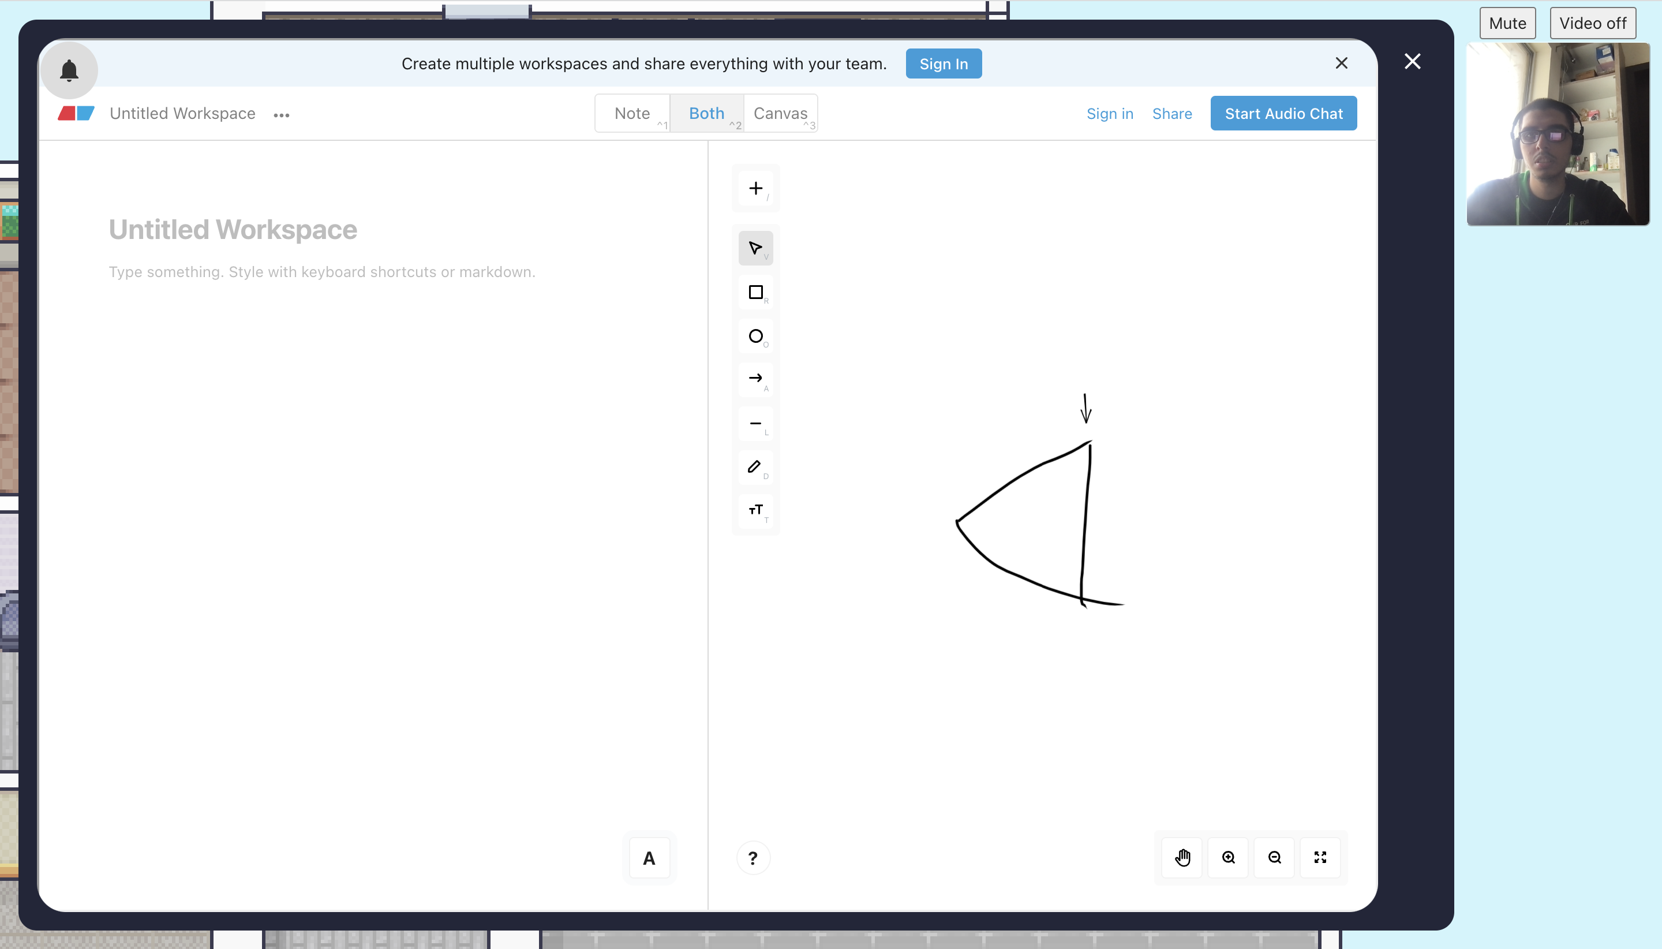
Task: Switch to the Canvas view tab
Action: 780,113
